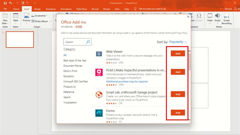240x135 pixels.
Task: Insert Pictures from ribbon
Action: point(26,19)
